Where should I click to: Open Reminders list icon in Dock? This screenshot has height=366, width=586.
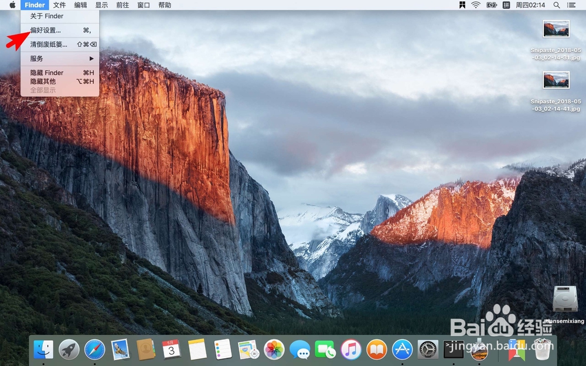point(223,350)
